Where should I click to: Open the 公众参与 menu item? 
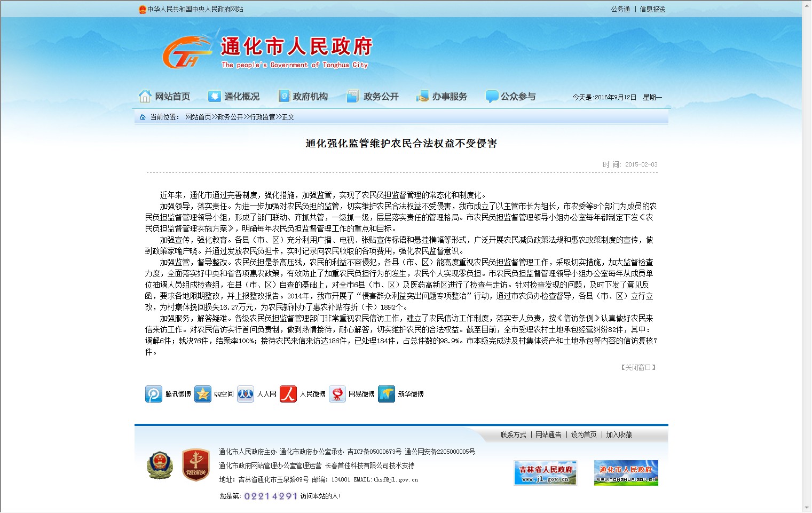(511, 97)
